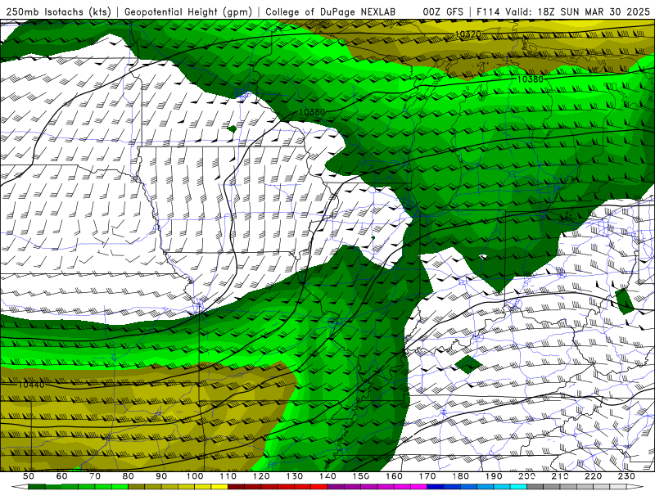Pick the dark green 50-knot legend swatch
The height and width of the screenshot is (491, 655).
37,487
